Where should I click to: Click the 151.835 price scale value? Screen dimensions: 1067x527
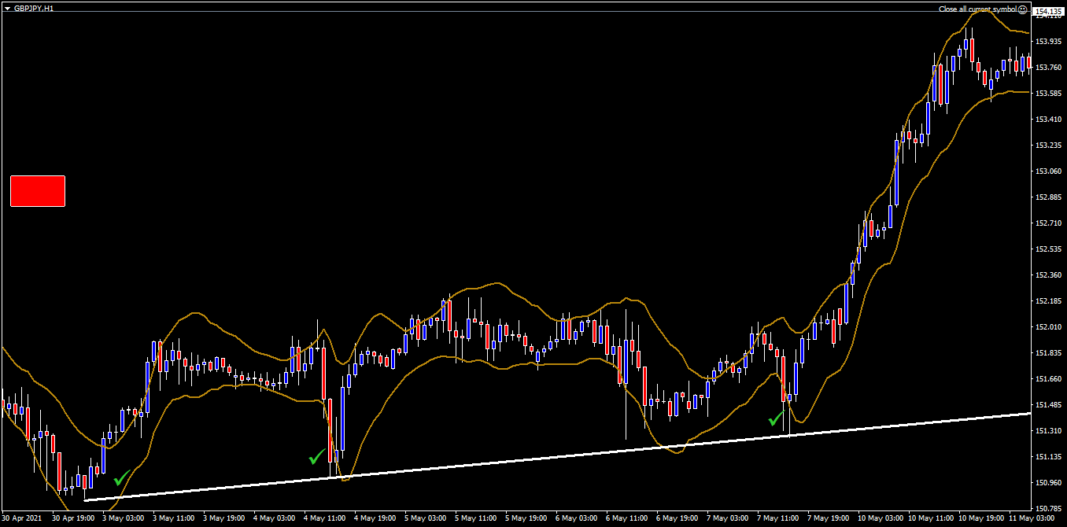(x=1049, y=352)
